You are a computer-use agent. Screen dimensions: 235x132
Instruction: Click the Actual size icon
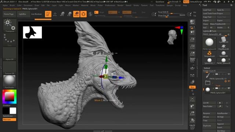pos(192,47)
